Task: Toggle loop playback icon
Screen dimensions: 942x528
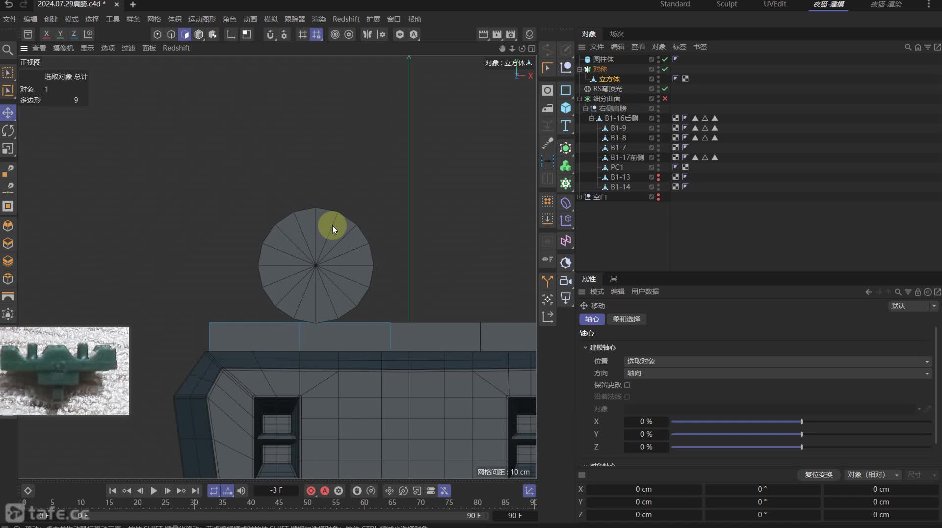Action: tap(214, 491)
